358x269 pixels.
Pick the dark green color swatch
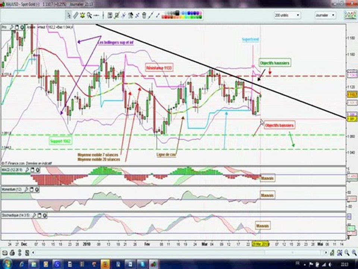point(200,17)
